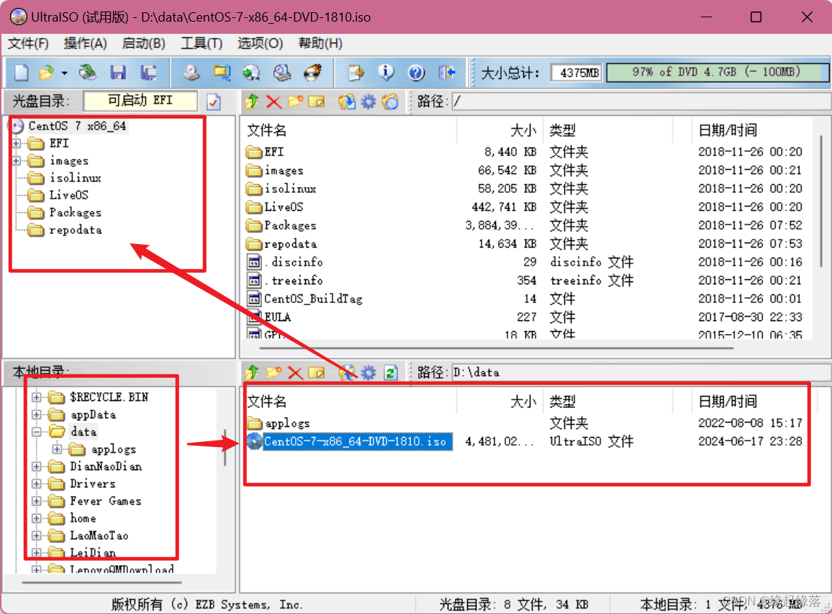Click the Save As multi-floppy icon
This screenshot has height=614, width=832.
click(148, 72)
